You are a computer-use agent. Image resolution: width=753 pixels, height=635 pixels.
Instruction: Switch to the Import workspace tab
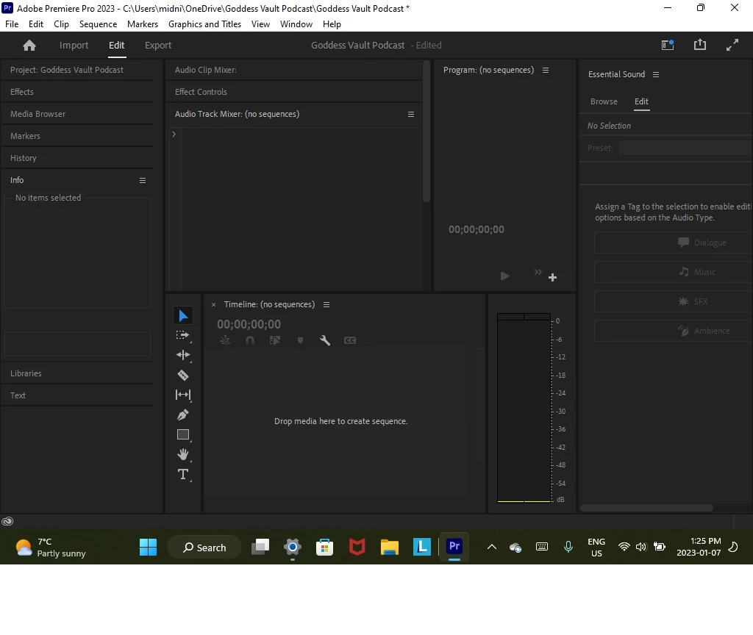74,45
